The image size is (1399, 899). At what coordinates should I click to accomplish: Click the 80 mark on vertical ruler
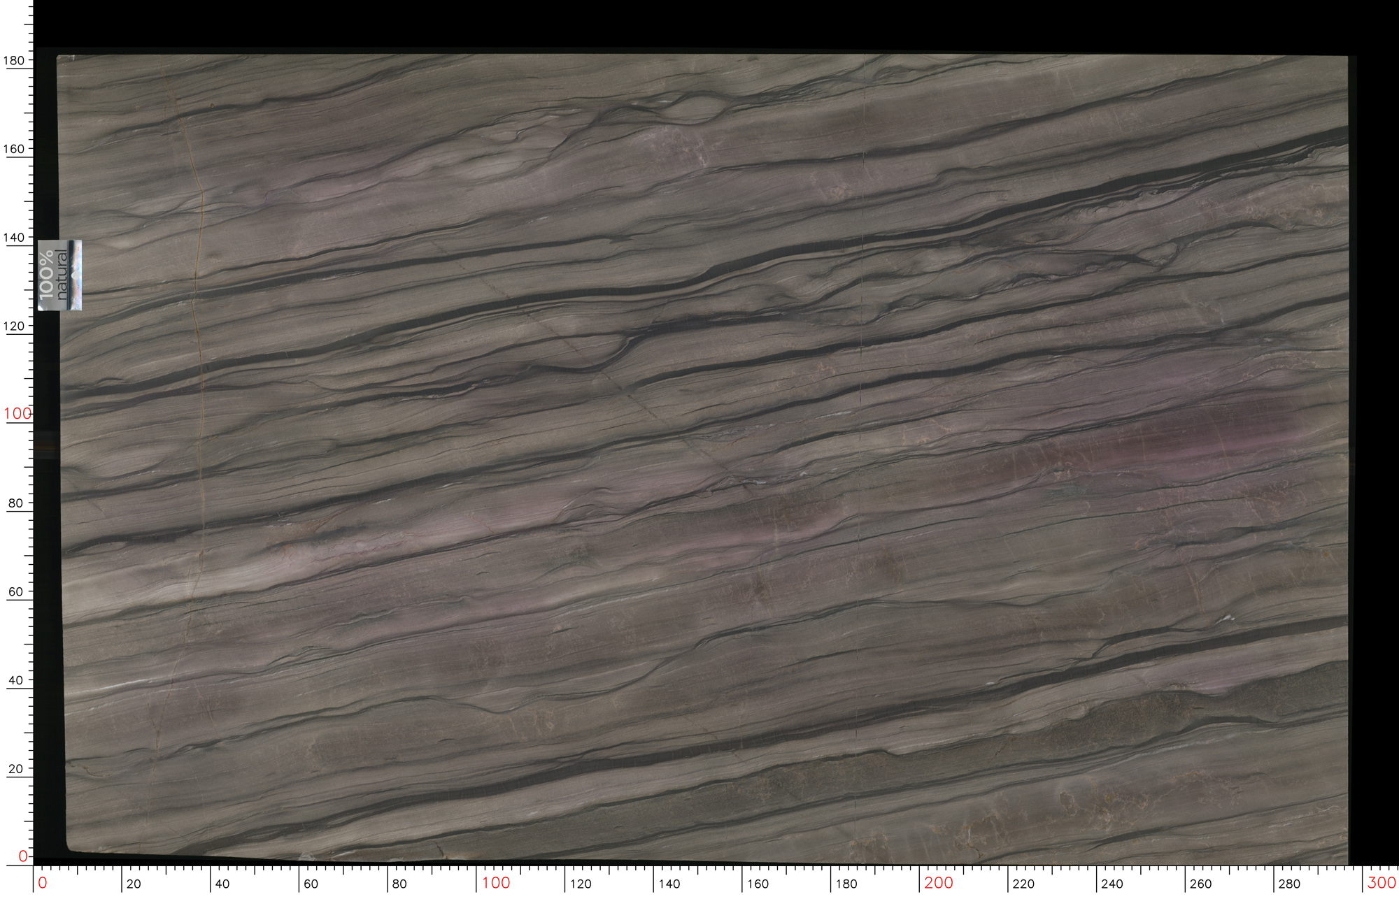tap(15, 503)
